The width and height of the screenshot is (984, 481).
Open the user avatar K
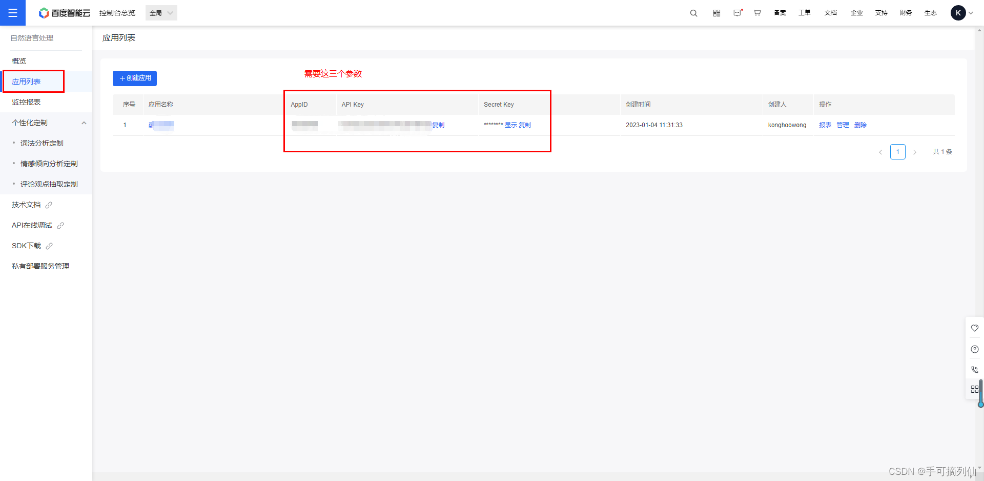pyautogui.click(x=958, y=13)
